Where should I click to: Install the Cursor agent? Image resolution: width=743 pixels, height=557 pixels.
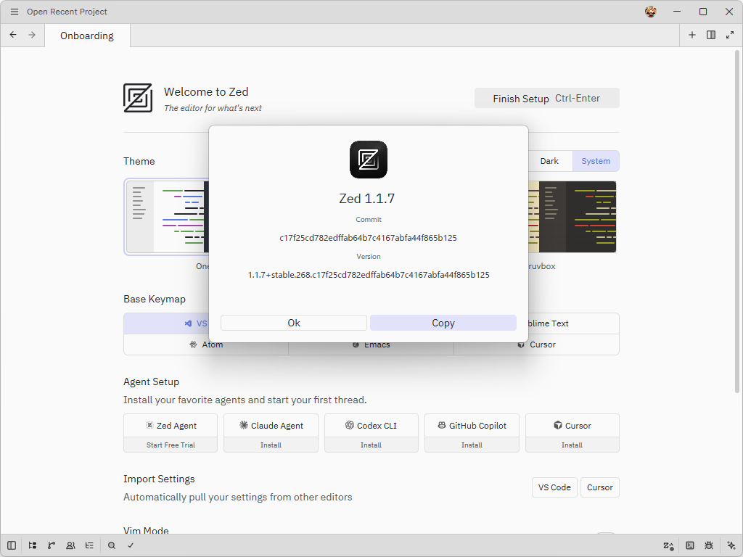click(x=572, y=445)
